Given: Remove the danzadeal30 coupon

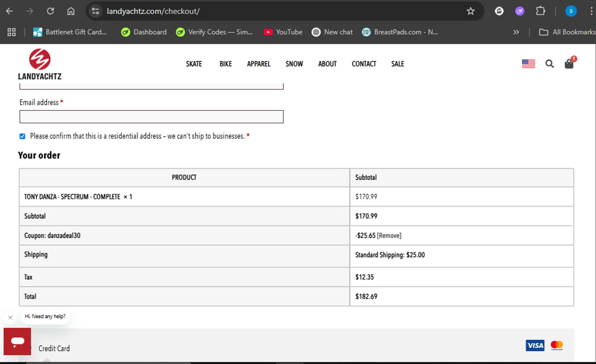Looking at the screenshot, I should 389,235.
